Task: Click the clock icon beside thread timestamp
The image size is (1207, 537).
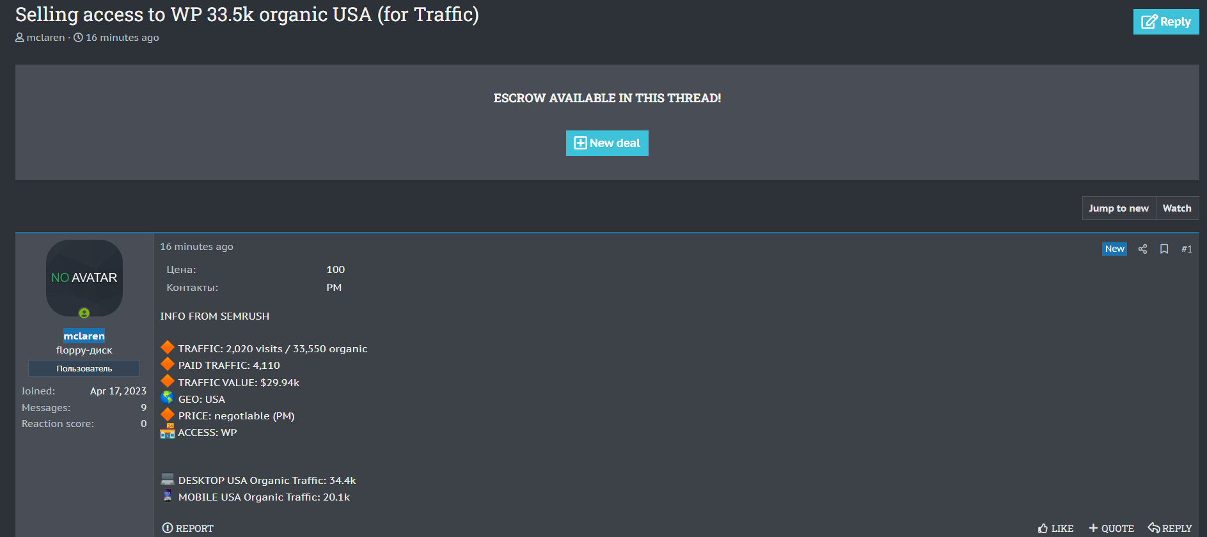Action: point(79,38)
